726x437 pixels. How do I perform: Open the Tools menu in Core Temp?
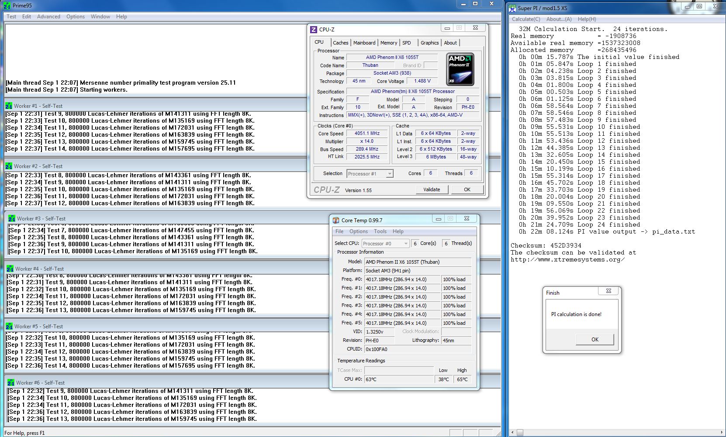380,231
